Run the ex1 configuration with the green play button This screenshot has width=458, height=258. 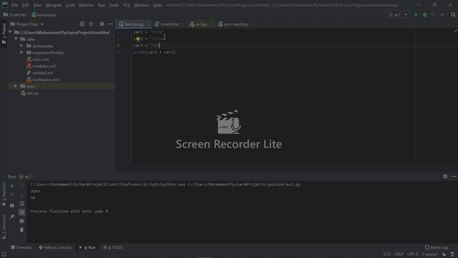416,15
